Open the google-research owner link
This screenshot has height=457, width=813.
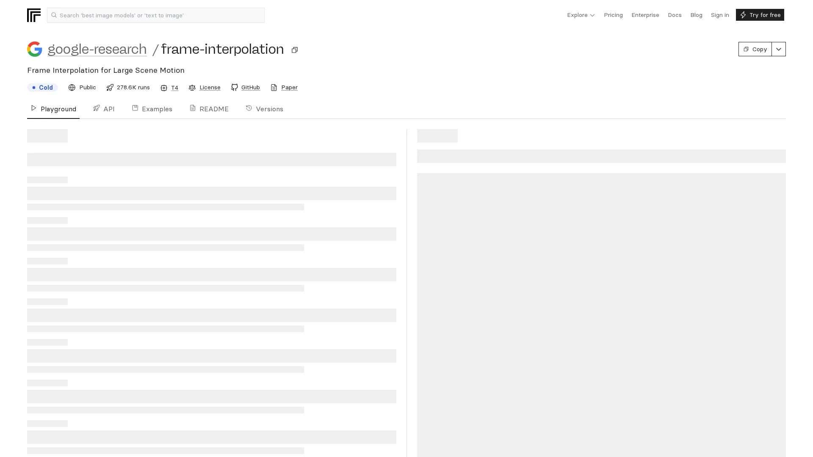pos(97,49)
